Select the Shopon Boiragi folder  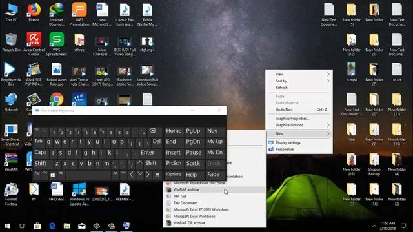click(374, 164)
